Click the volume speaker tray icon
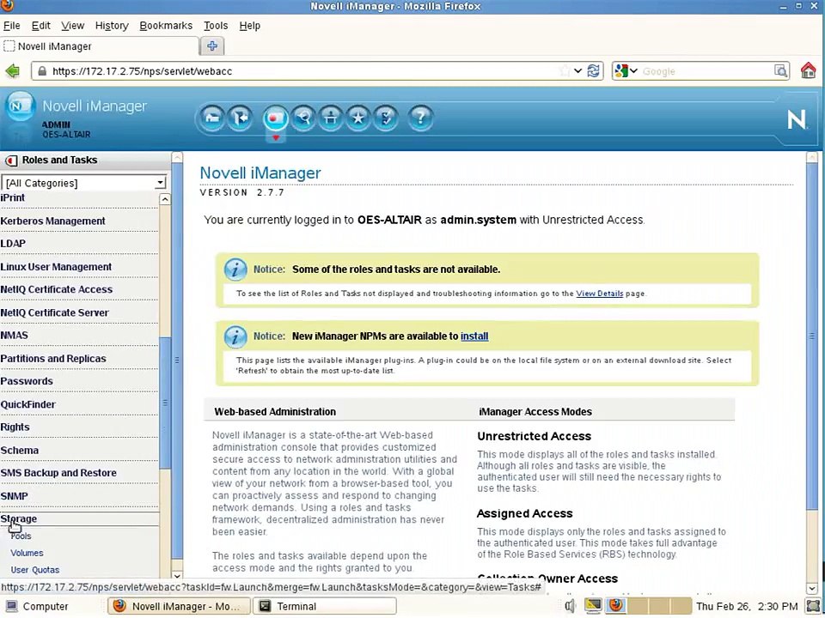Screen dimensions: 825x618 pyautogui.click(x=571, y=606)
